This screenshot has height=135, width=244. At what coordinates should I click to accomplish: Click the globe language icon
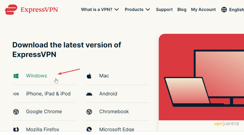pyautogui.click(x=224, y=10)
